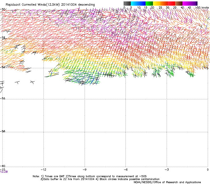Click the '-9' longitude axis label

point(85,170)
